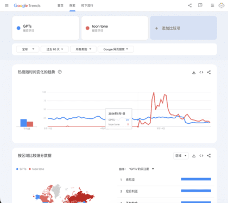Screen dimensions: 228x203
Task: Open embed code for regional breakdown
Action: click(201, 156)
